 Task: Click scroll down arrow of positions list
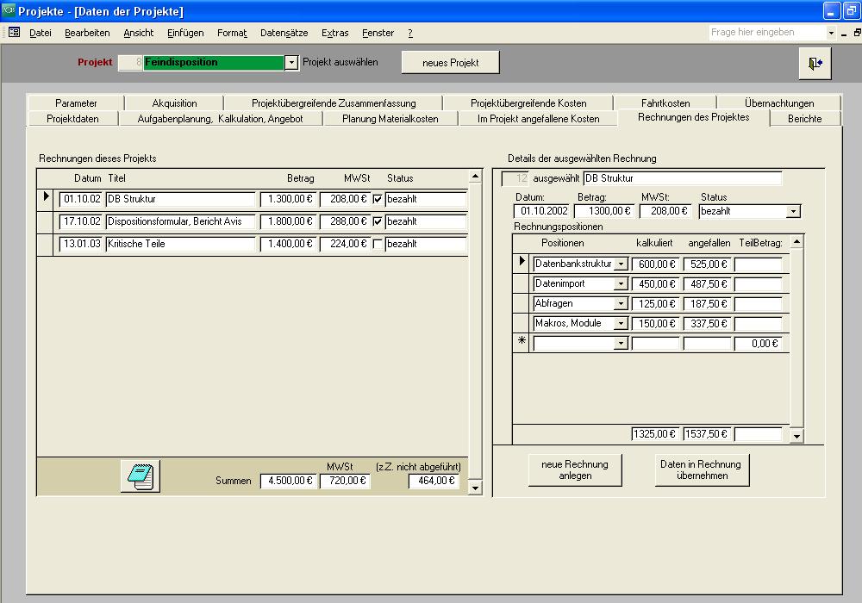click(x=796, y=436)
